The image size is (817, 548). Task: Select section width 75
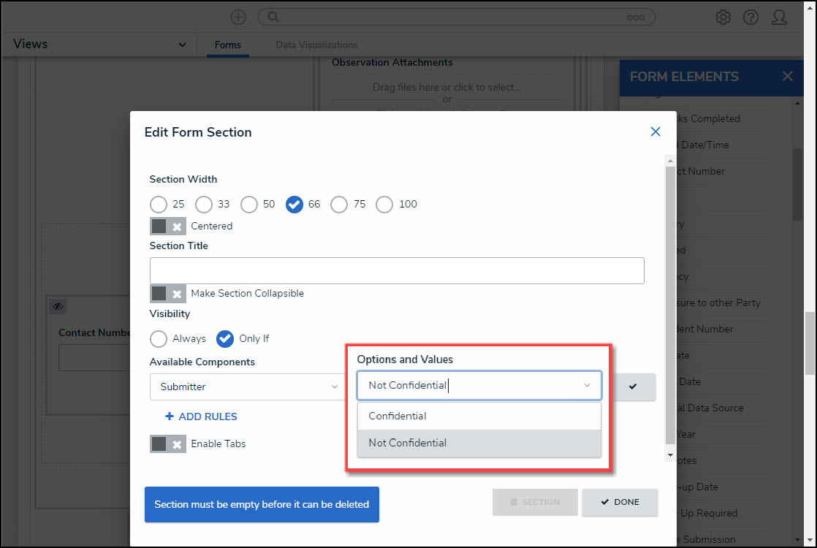tap(339, 204)
